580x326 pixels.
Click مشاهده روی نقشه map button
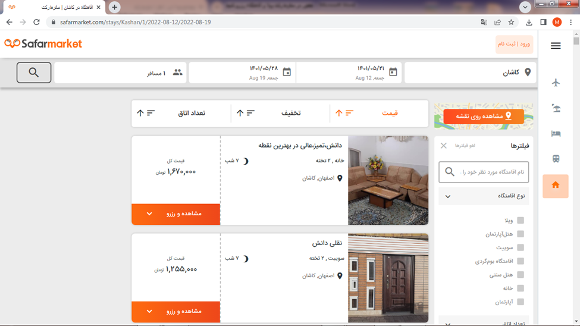pyautogui.click(x=484, y=116)
